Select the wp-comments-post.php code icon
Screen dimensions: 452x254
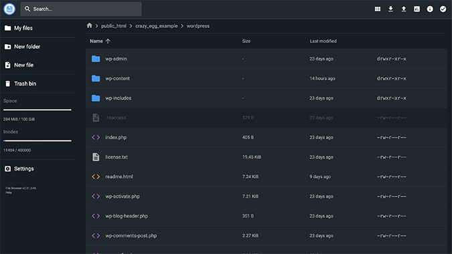(96, 235)
